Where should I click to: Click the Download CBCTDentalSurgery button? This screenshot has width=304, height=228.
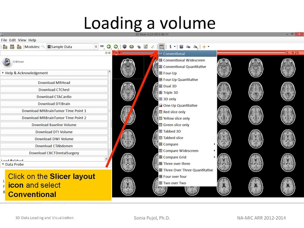[54, 153]
